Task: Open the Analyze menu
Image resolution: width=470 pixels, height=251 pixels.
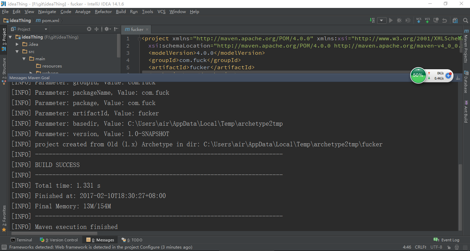Action: pos(83,11)
